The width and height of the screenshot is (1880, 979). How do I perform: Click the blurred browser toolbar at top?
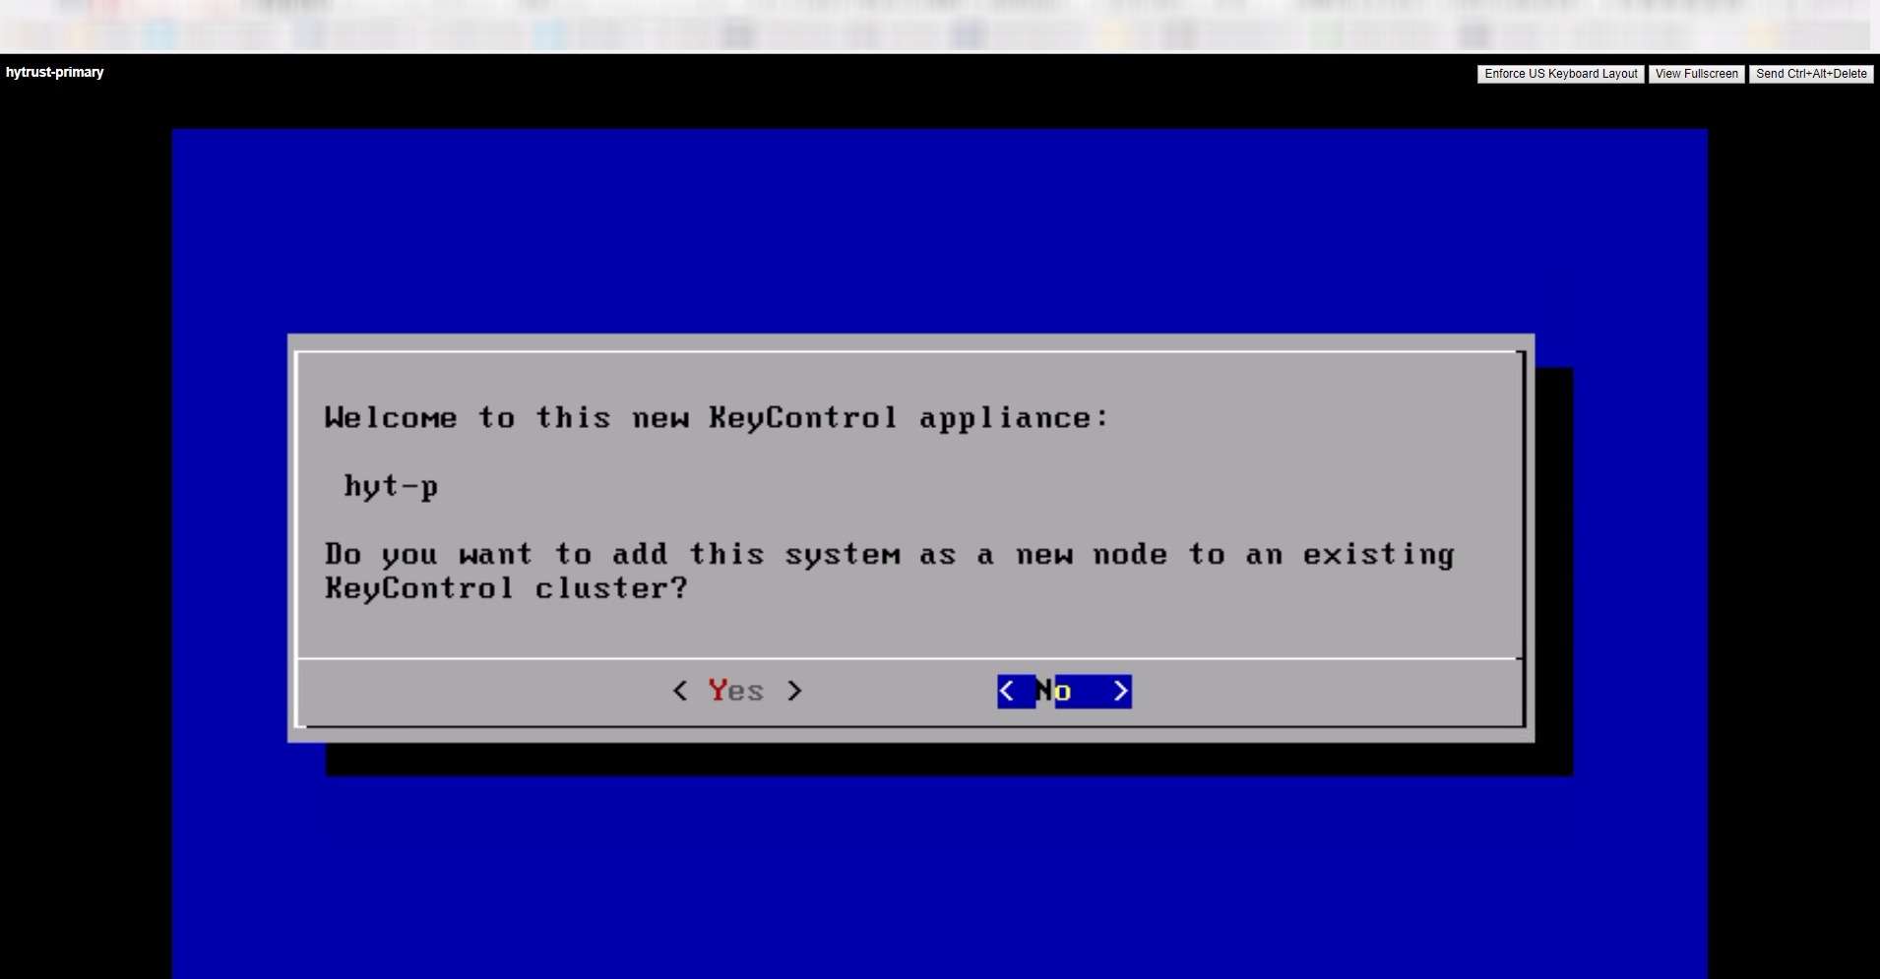pyautogui.click(x=940, y=26)
